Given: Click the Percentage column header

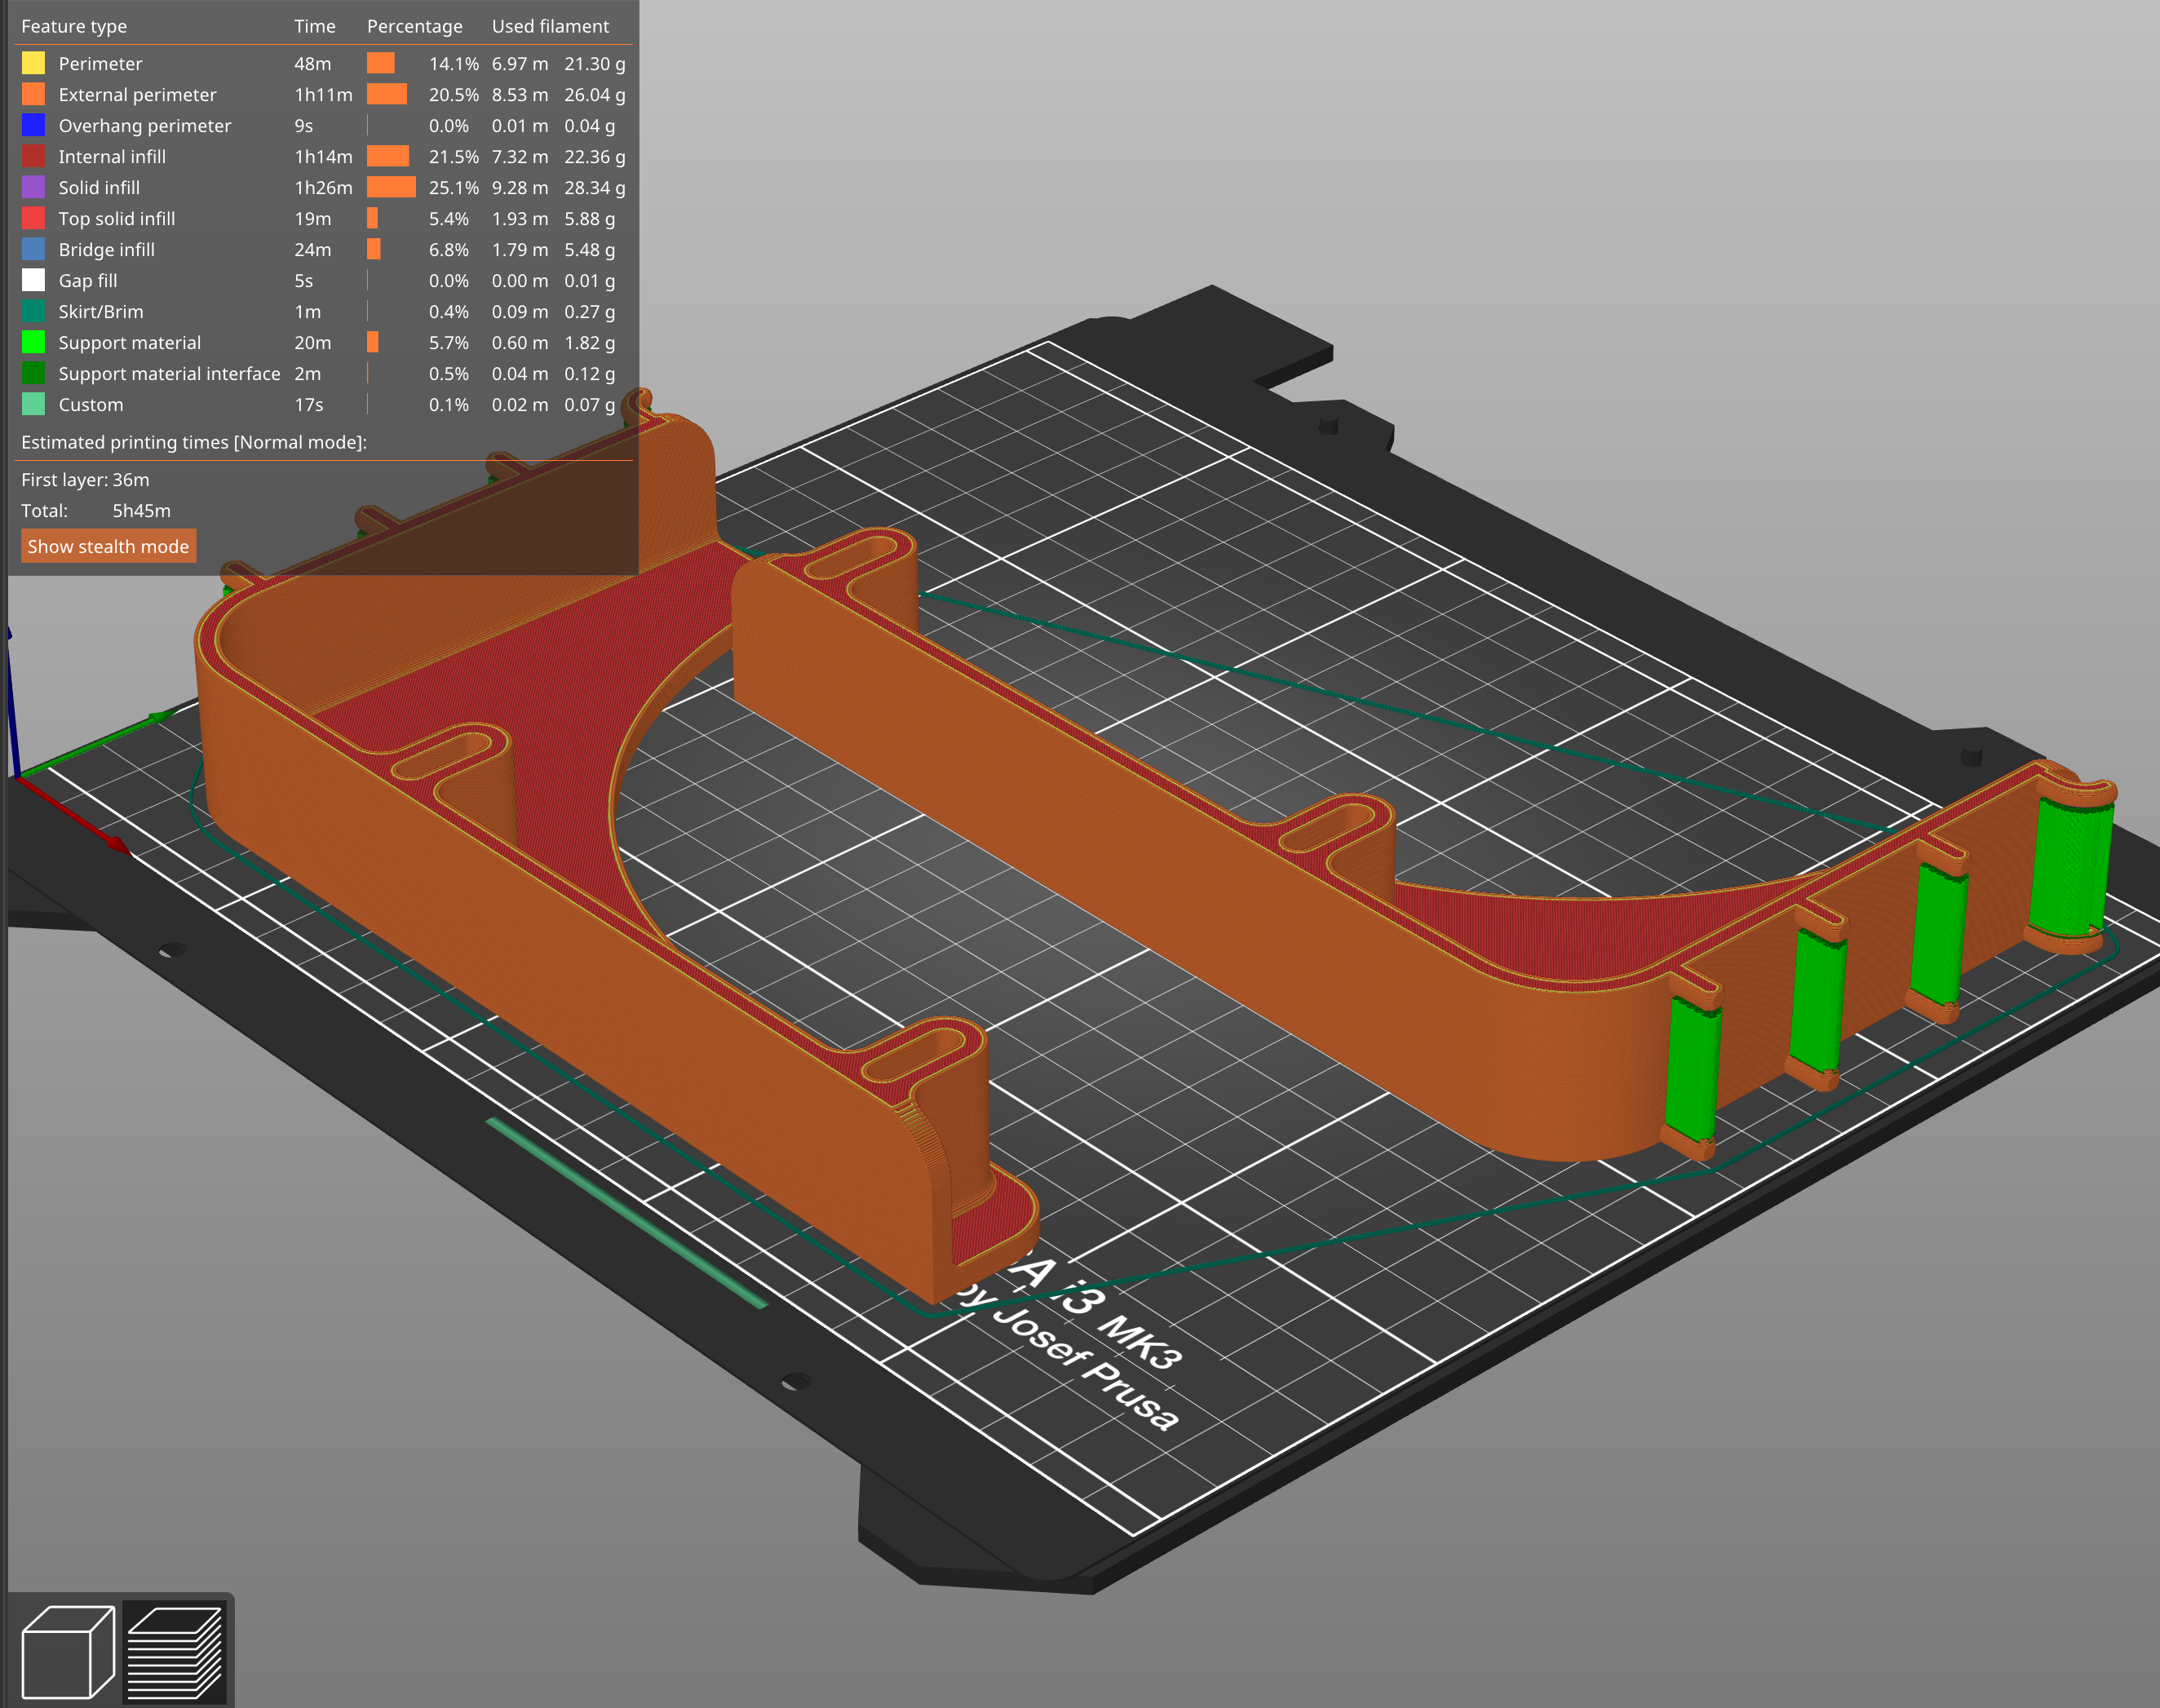Looking at the screenshot, I should [x=414, y=26].
